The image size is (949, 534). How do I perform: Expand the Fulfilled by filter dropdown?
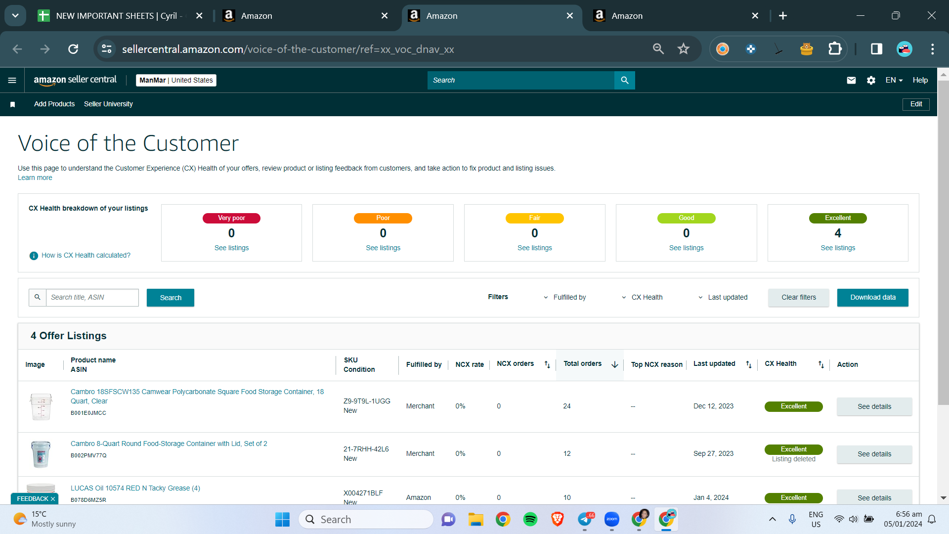[564, 297]
